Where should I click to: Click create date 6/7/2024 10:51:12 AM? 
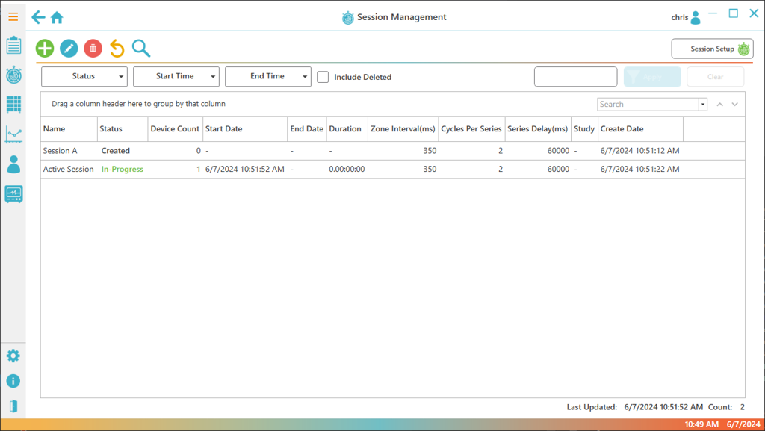click(x=639, y=151)
